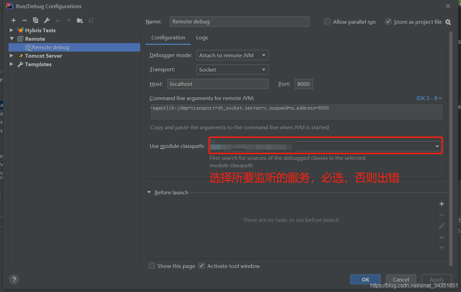Remove the Before launch task
This screenshot has height=292, width=461.
[x=442, y=215]
